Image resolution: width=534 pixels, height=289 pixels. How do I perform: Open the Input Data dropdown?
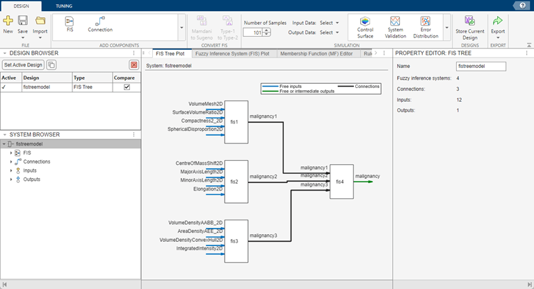click(329, 22)
